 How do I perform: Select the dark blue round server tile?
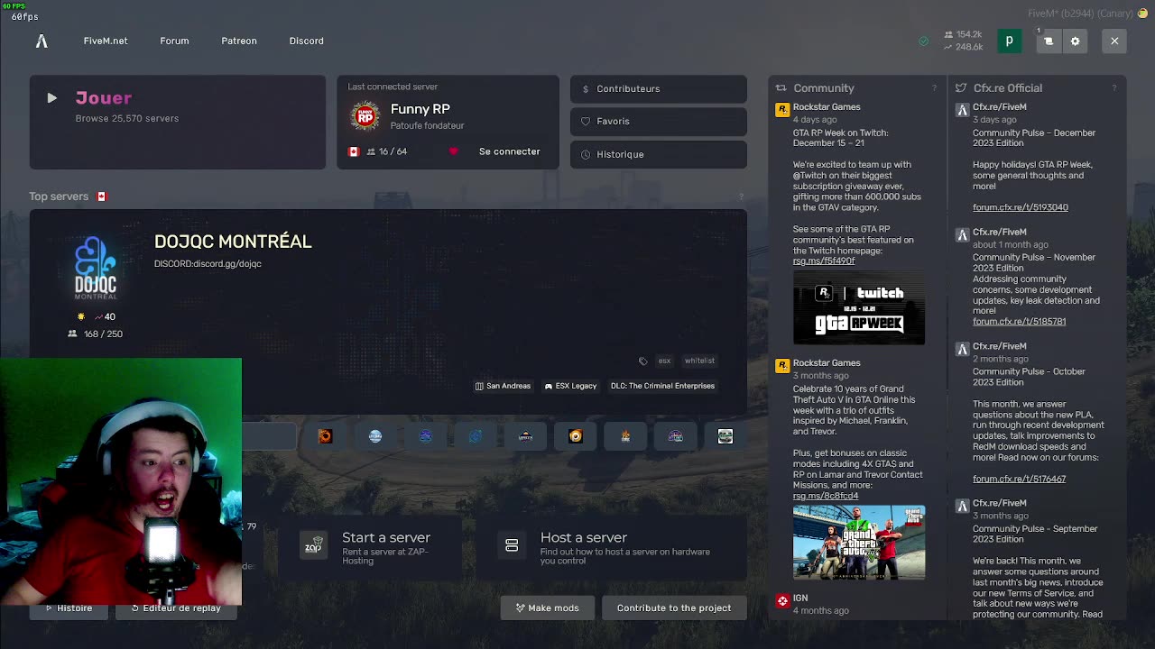(x=425, y=436)
